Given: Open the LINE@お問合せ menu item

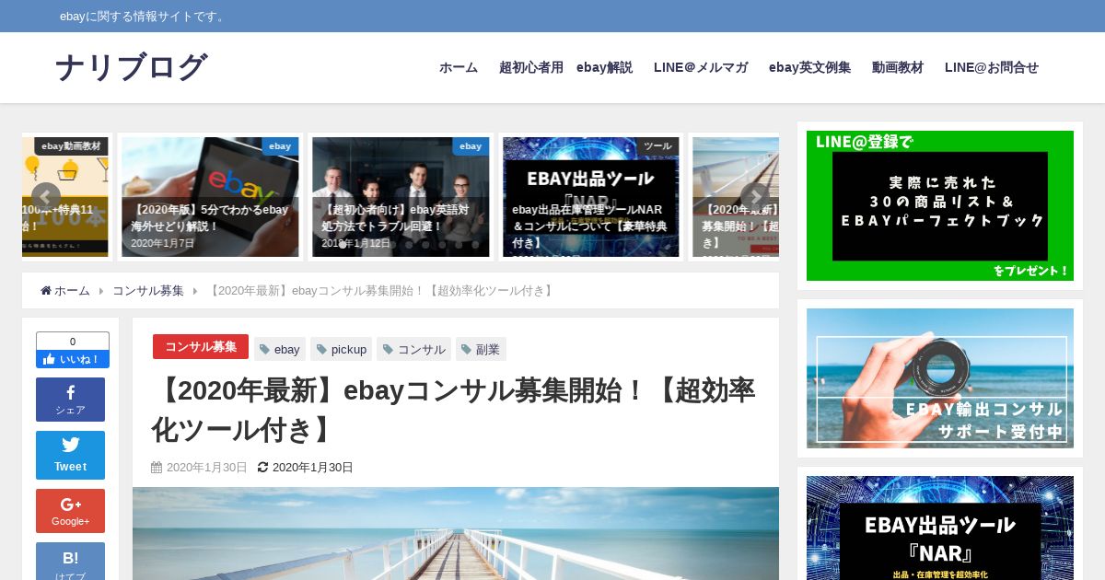Looking at the screenshot, I should [992, 67].
